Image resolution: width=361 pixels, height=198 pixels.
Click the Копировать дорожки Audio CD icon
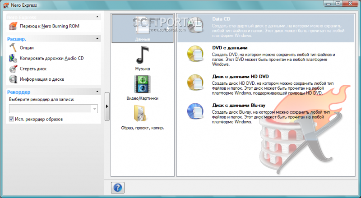coord(13,58)
